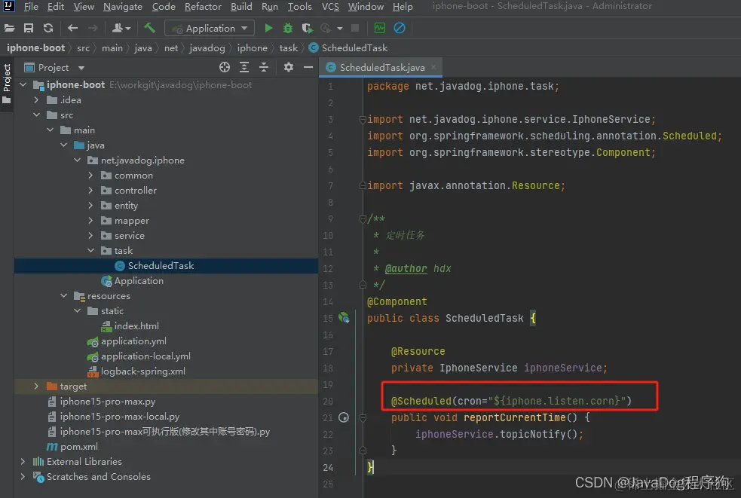Select the ScheduledTask.java editor tab
This screenshot has height=498, width=741.
(x=382, y=68)
